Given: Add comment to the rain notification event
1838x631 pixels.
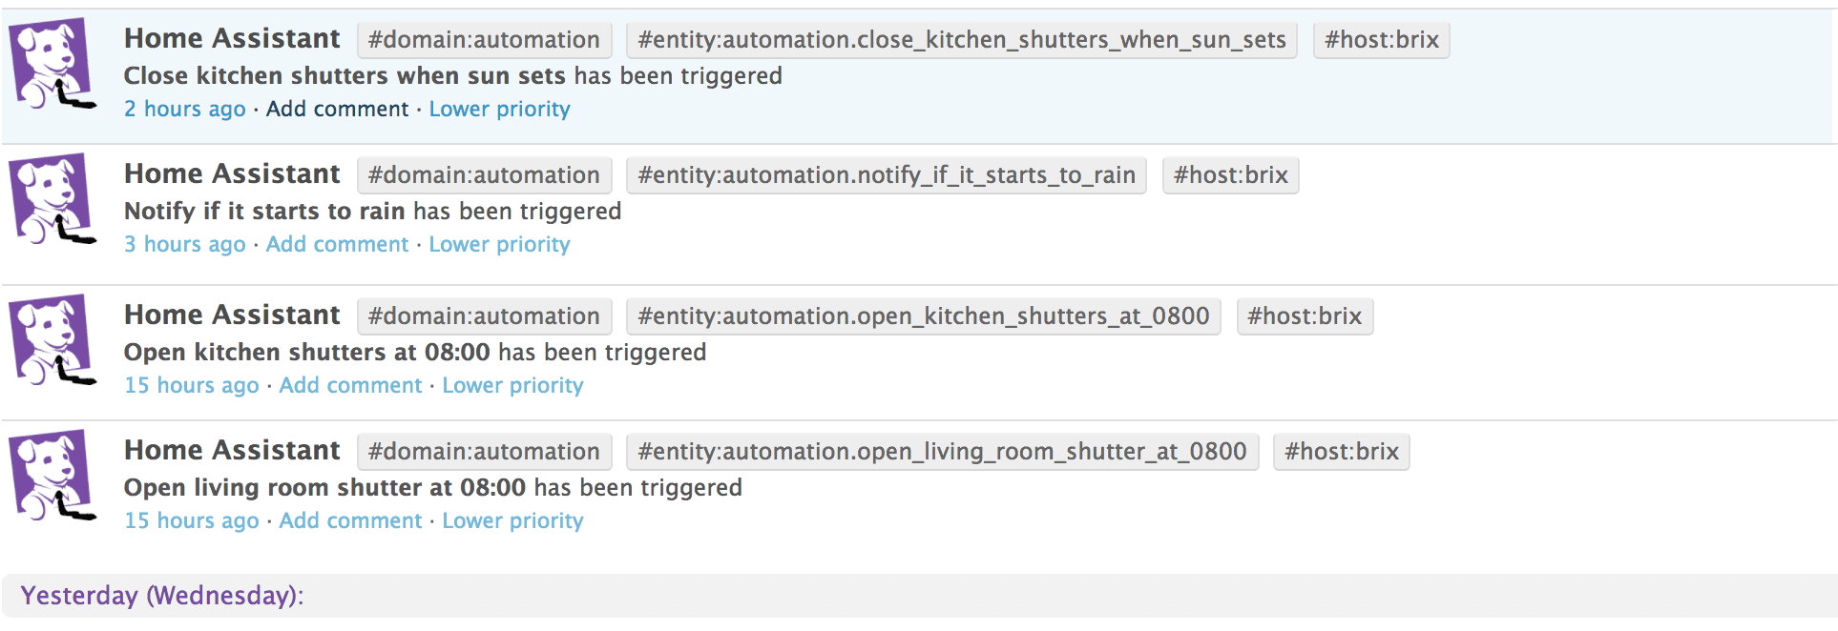Looking at the screenshot, I should 337,245.
